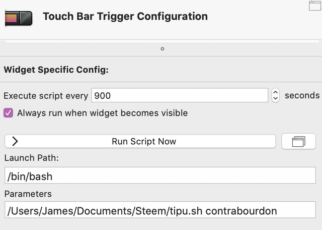Click the 'Always run when widget becomes visible' label
The height and width of the screenshot is (230, 322).
tap(102, 113)
